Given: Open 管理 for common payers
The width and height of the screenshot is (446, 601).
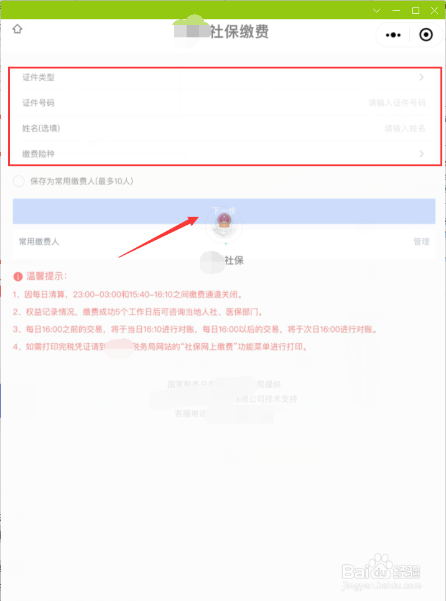Looking at the screenshot, I should 421,242.
